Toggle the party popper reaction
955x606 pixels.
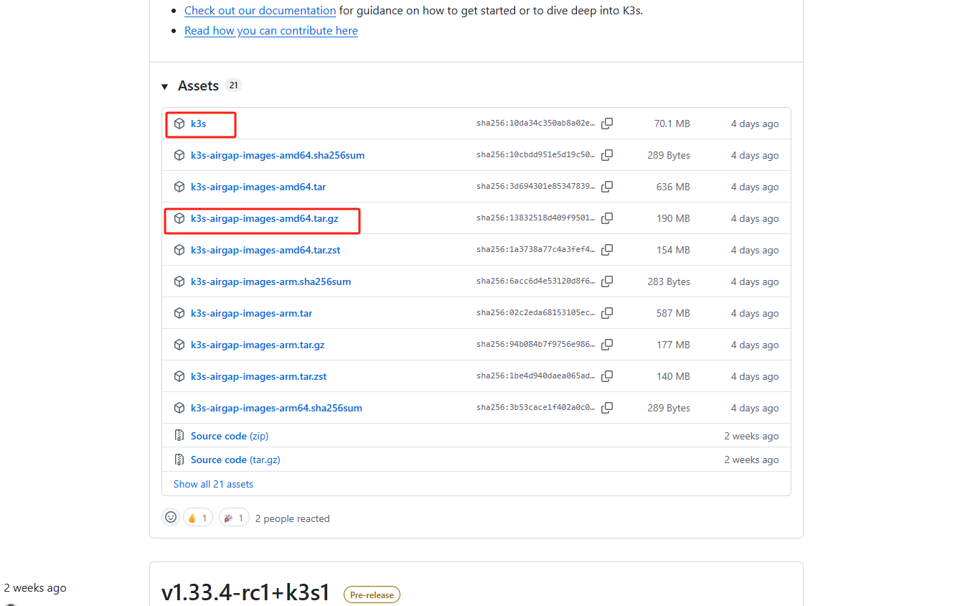coord(234,518)
